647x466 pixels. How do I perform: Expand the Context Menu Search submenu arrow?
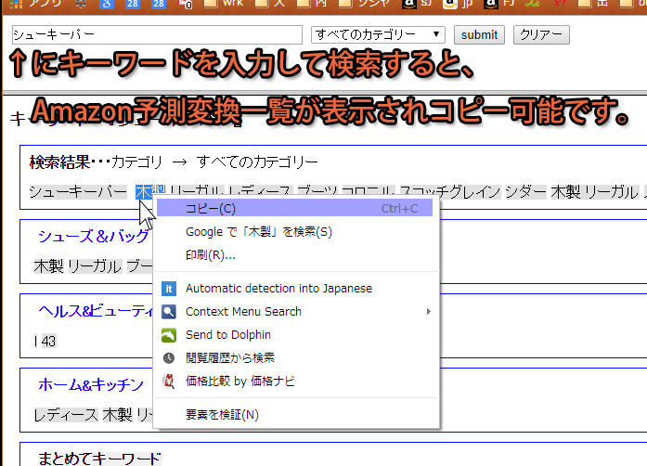tap(428, 311)
